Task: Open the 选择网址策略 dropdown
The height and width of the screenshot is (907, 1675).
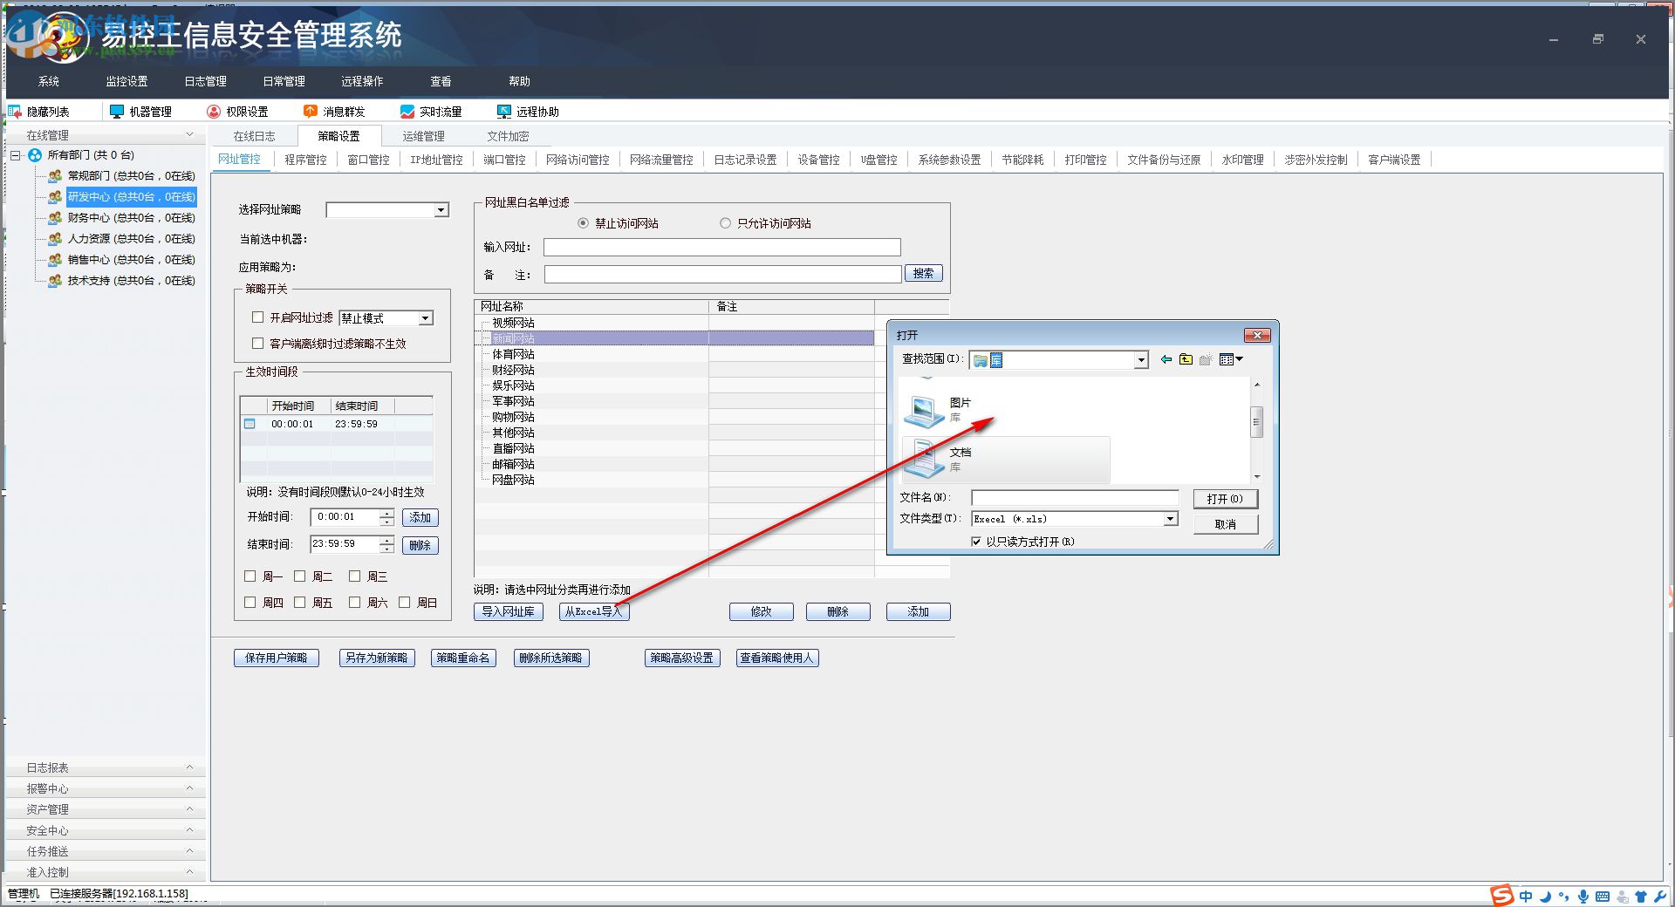Action: [441, 210]
